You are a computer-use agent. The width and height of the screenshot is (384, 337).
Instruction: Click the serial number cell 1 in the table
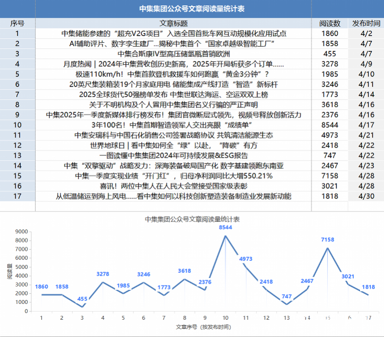click(x=17, y=34)
